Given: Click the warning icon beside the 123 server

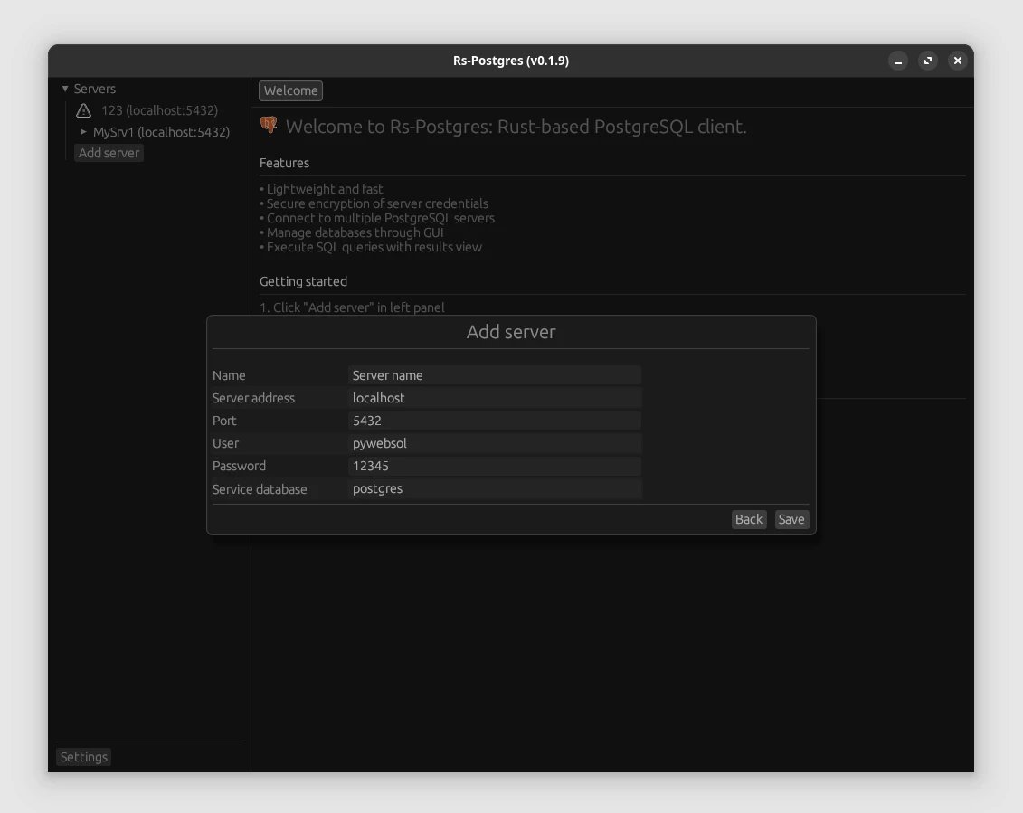Looking at the screenshot, I should (83, 109).
